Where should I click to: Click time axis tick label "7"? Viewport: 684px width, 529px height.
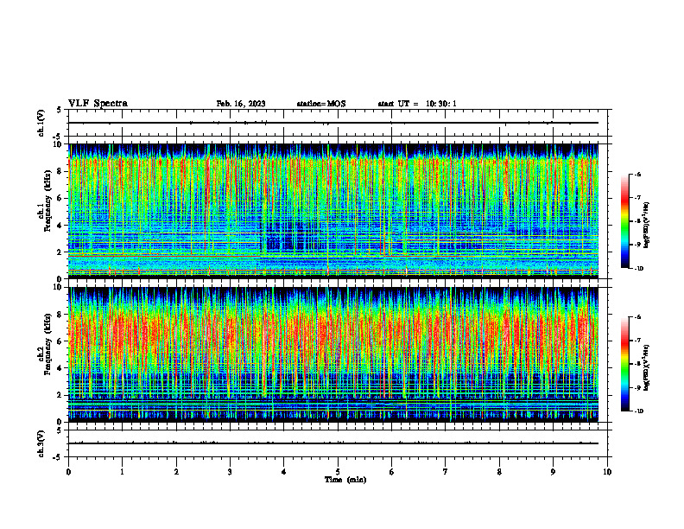point(446,472)
